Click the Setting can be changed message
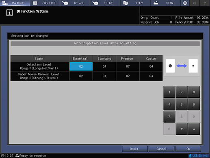This screenshot has height=158, width=210. pyautogui.click(x=29, y=36)
